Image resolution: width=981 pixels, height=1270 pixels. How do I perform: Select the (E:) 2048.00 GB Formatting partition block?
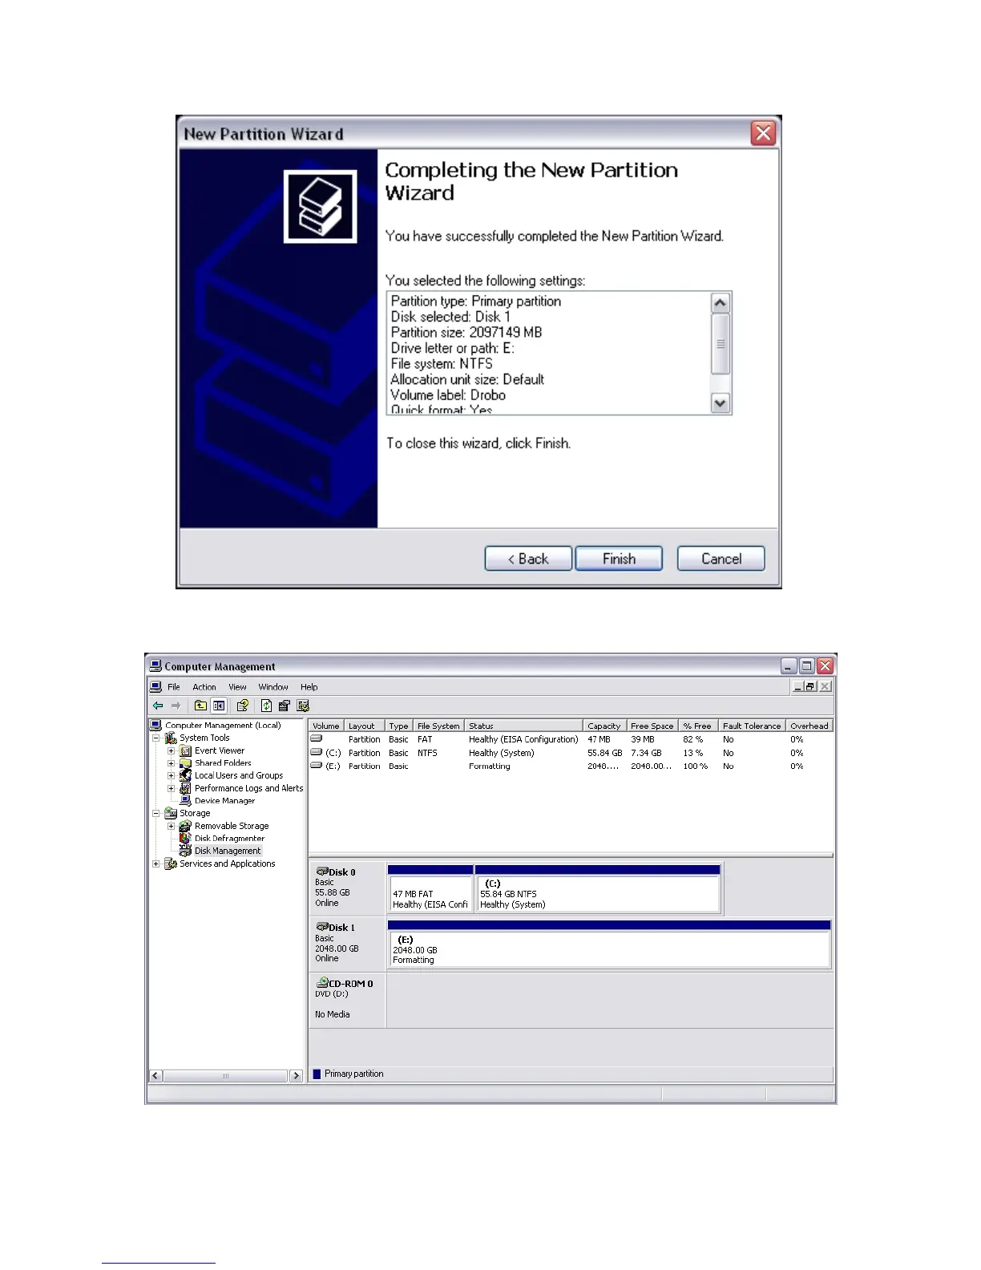[609, 944]
